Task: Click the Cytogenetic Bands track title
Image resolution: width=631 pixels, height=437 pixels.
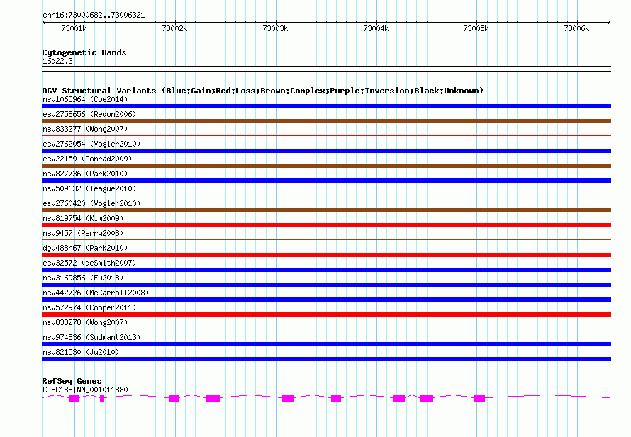Action: tap(84, 52)
